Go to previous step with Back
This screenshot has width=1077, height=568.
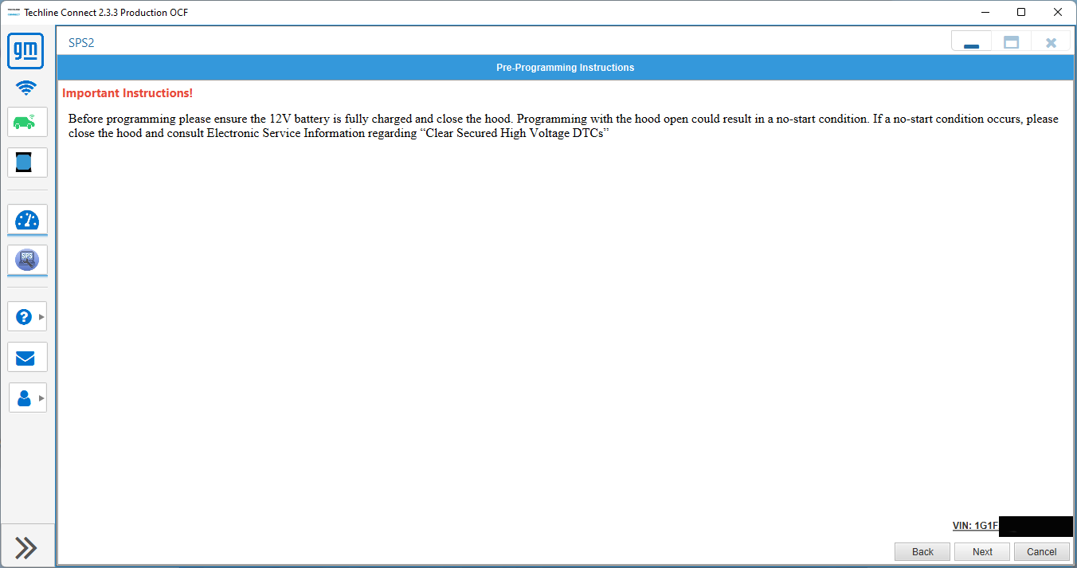click(922, 552)
